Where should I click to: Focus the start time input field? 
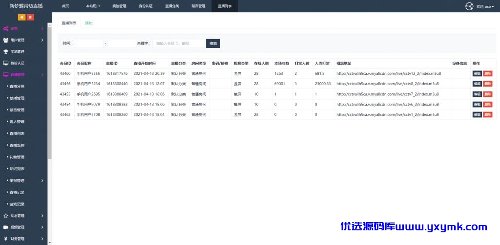(x=89, y=44)
